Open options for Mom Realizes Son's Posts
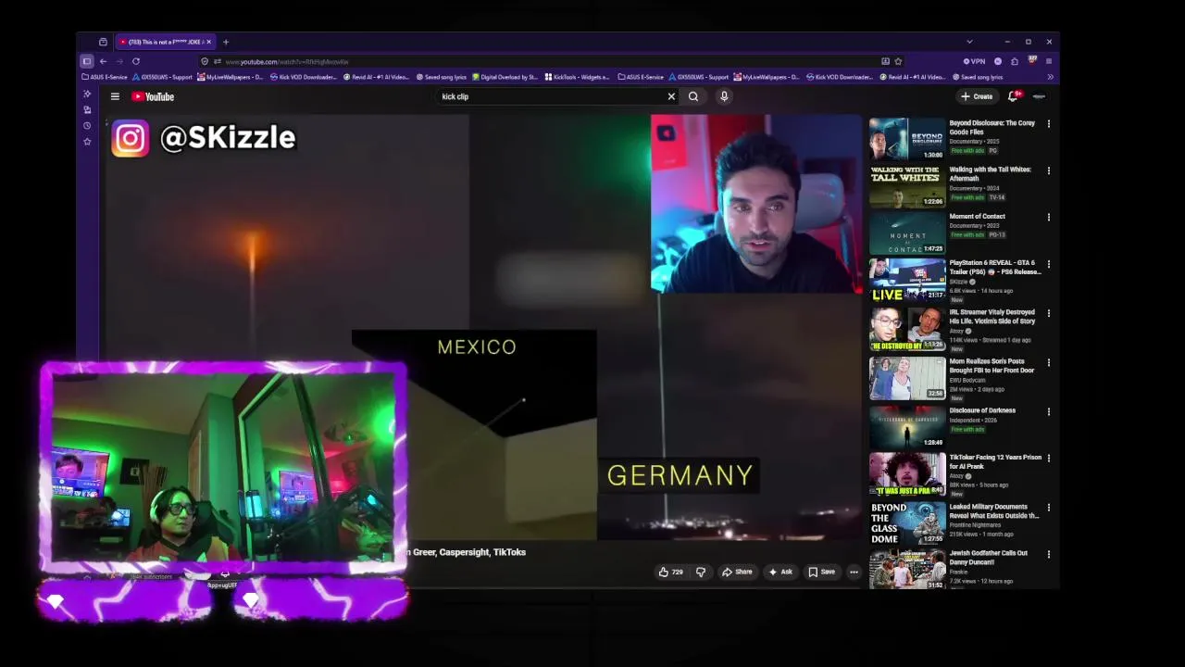The width and height of the screenshot is (1185, 667). 1048,362
